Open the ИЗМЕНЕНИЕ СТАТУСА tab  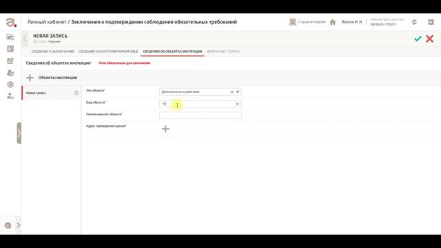tap(223, 52)
